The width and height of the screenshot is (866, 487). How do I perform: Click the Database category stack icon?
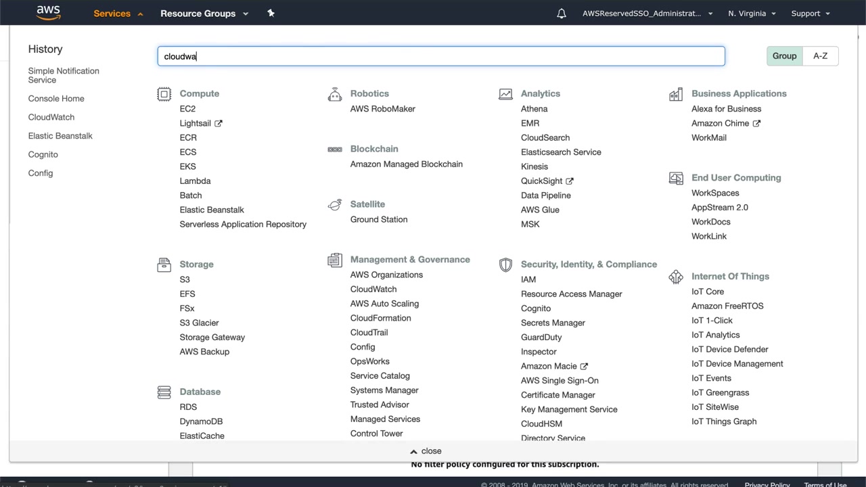tap(164, 392)
